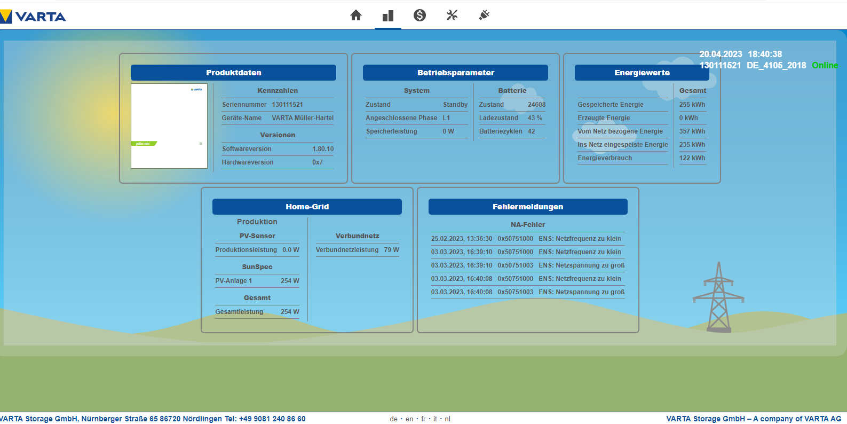
Task: Click 'A company of VARTA AG' footer text
Action: 797,419
